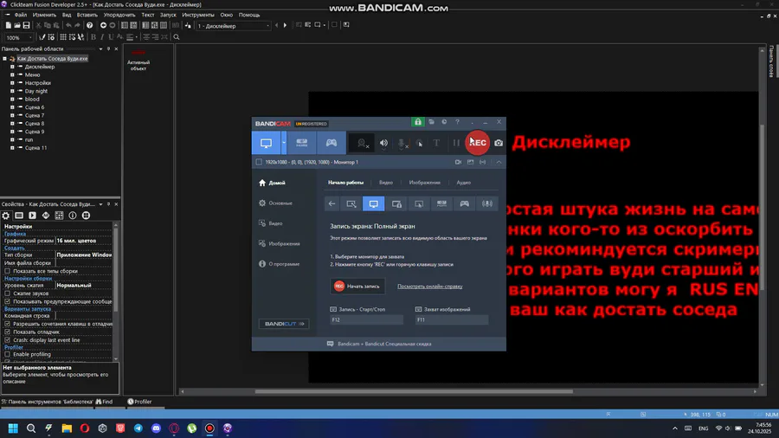Select blood frame in workspace tree
779x438 pixels.
point(32,100)
